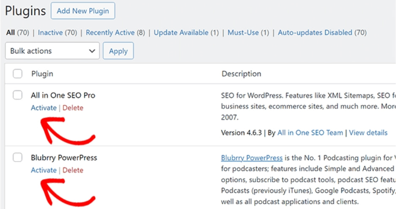Tick the Blubrry PowerPress checkbox
The image size is (400, 209).
(17, 158)
